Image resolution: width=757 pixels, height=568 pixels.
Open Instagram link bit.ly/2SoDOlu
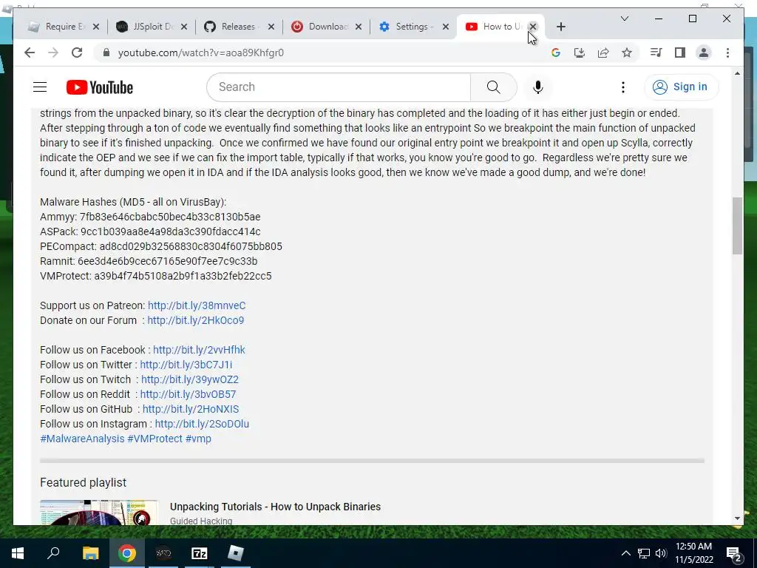click(202, 424)
